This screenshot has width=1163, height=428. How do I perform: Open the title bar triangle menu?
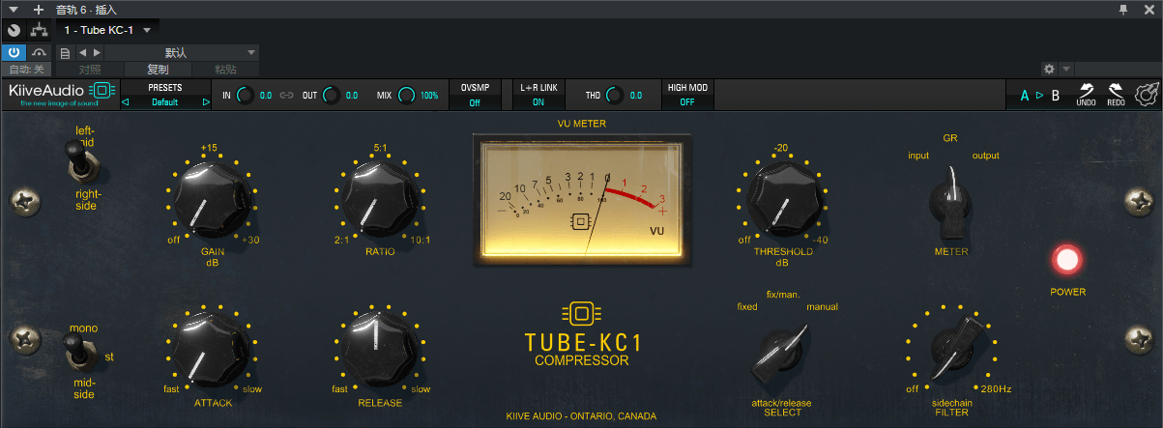(14, 9)
